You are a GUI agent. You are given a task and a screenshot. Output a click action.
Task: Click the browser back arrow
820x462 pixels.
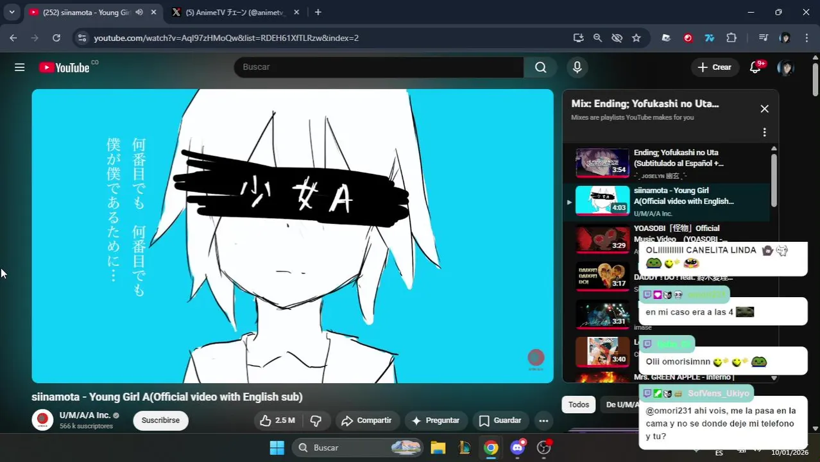13,38
